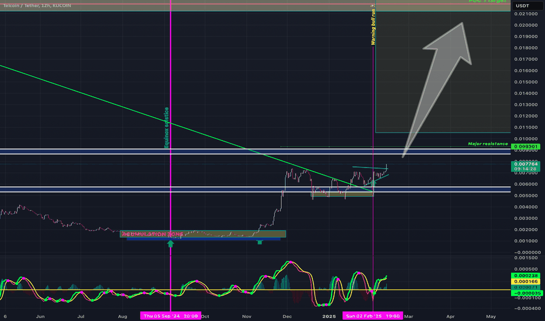Click the Dec label on time axis
Image resolution: width=545 pixels, height=321 pixels.
(x=287, y=316)
